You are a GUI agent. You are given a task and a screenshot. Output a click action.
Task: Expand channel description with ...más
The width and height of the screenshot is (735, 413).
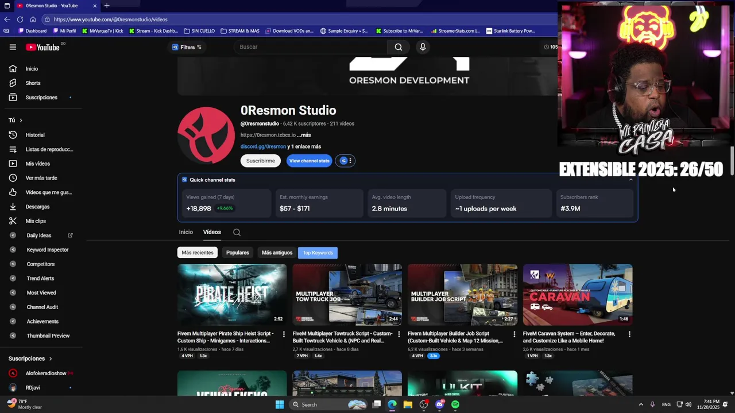(304, 135)
